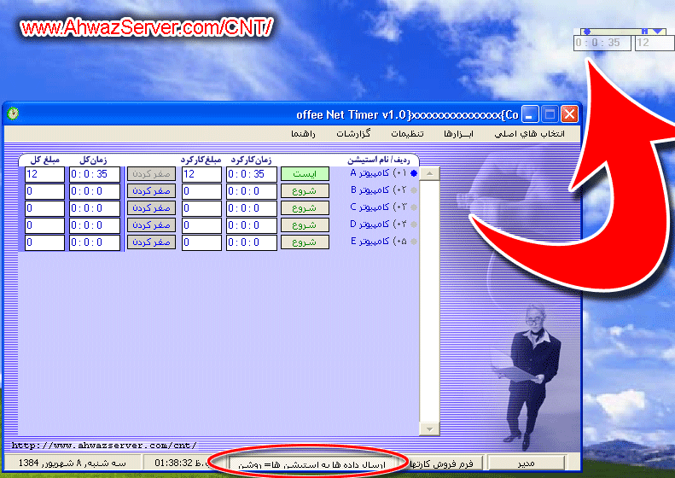Reset computer C with its صفر کردن button

tap(151, 208)
